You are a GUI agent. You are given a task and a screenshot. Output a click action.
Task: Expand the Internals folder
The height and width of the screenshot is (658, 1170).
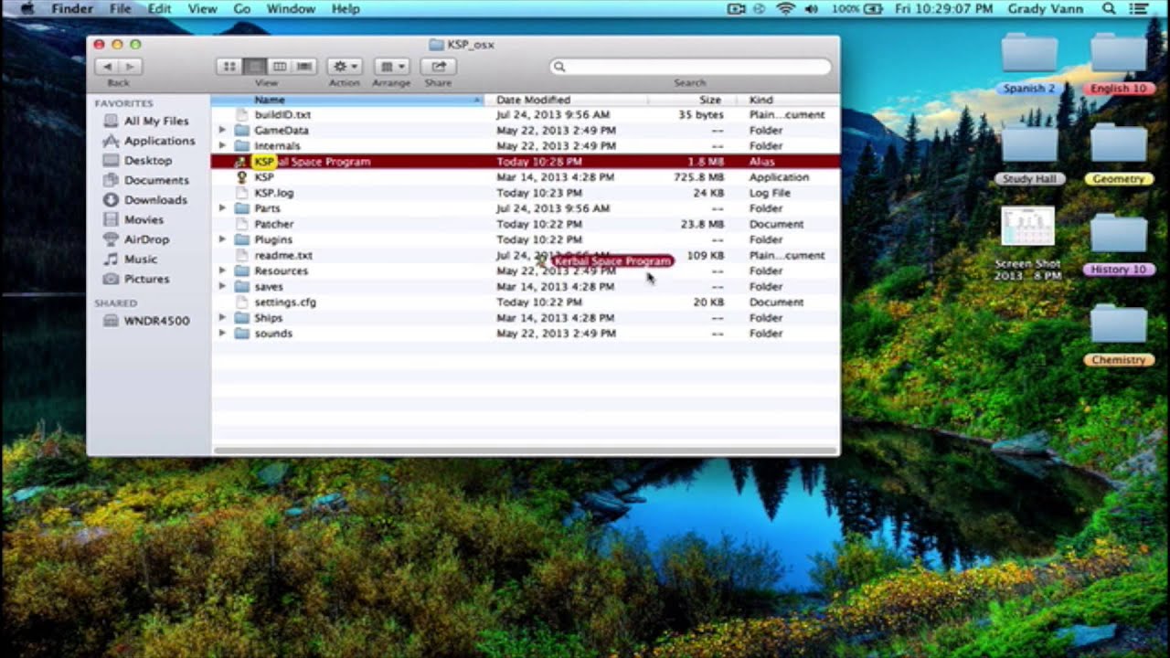click(222, 146)
